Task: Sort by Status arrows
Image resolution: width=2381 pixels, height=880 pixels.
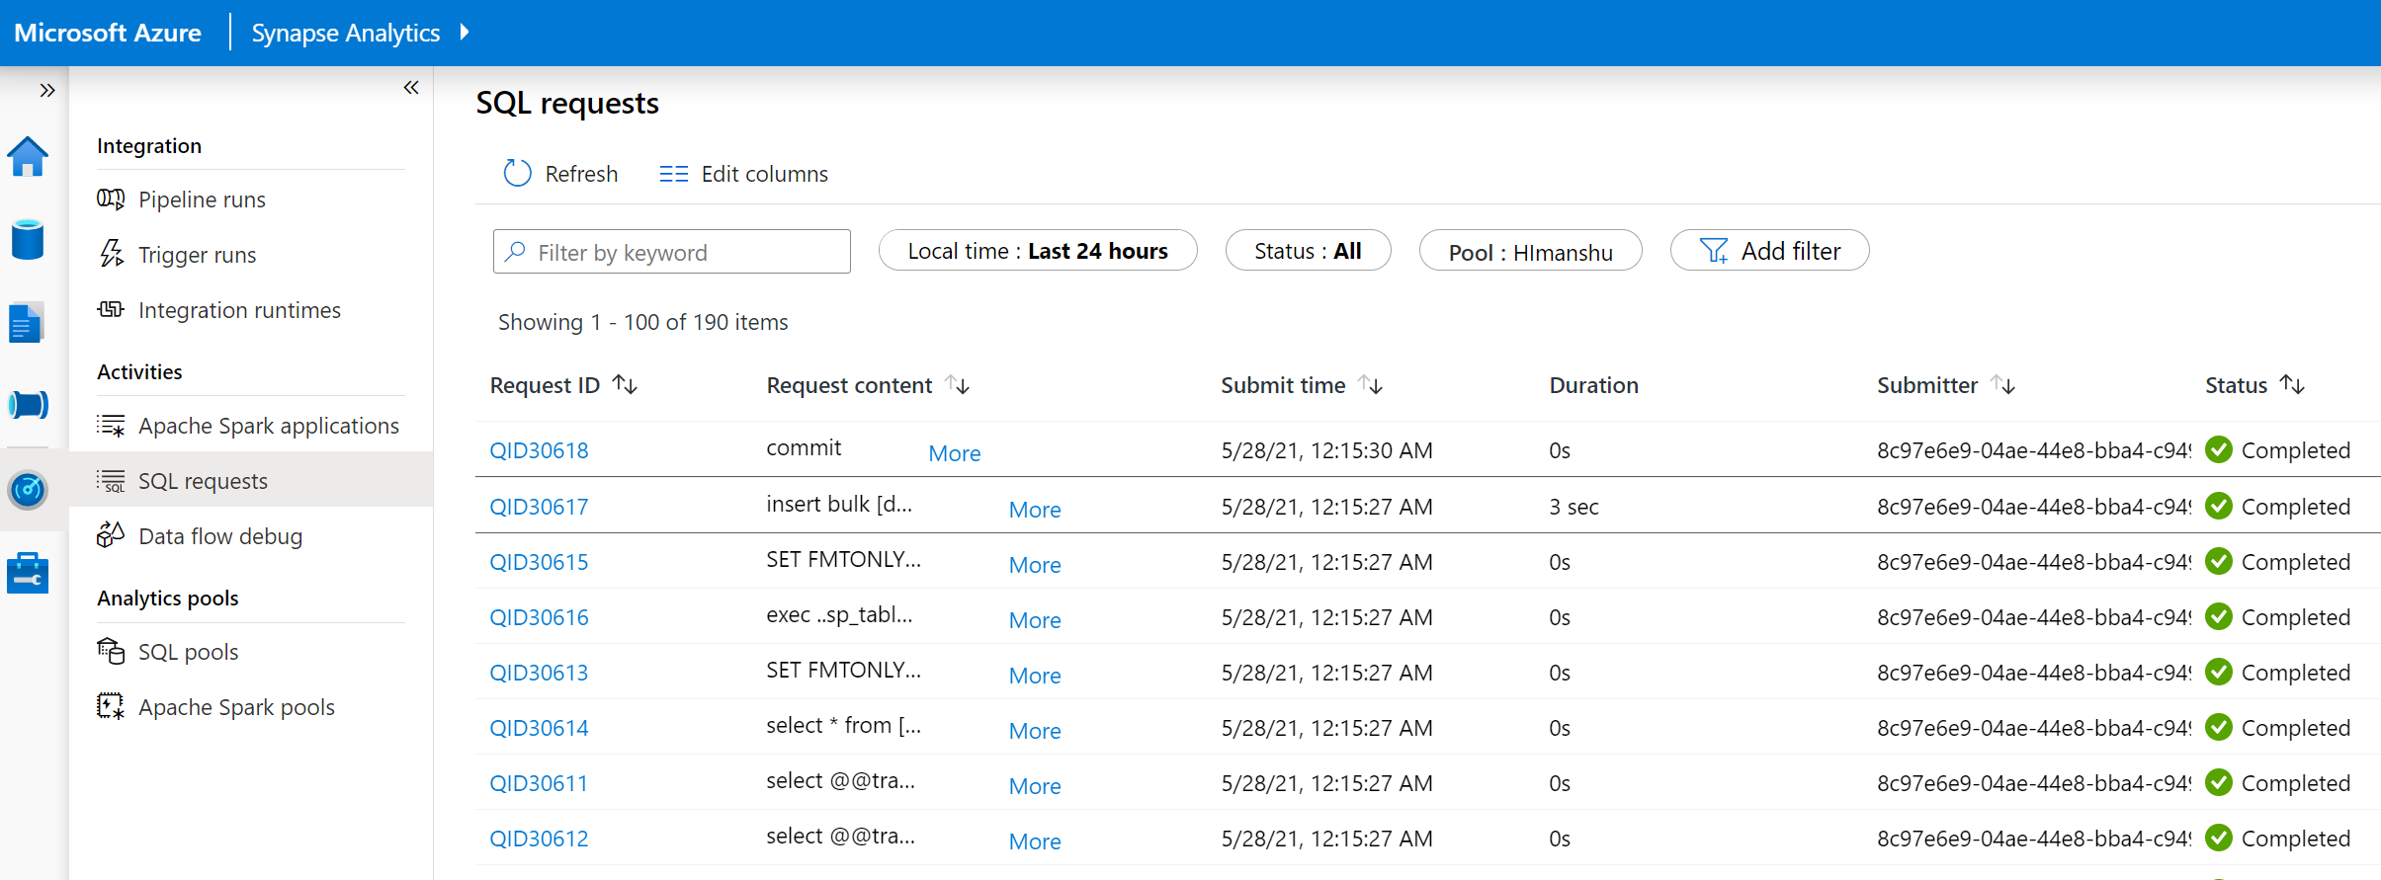Action: point(2292,384)
